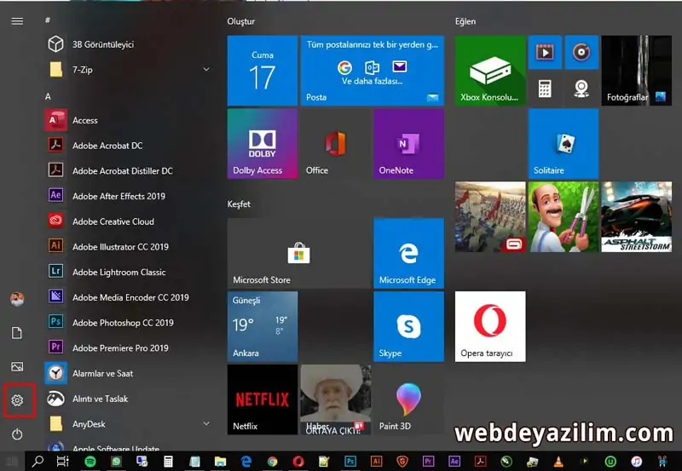Click taskbar search magnifier
Screen dimensions: 682x471
(38, 461)
